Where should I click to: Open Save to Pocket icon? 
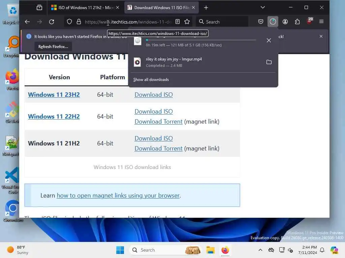click(261, 22)
